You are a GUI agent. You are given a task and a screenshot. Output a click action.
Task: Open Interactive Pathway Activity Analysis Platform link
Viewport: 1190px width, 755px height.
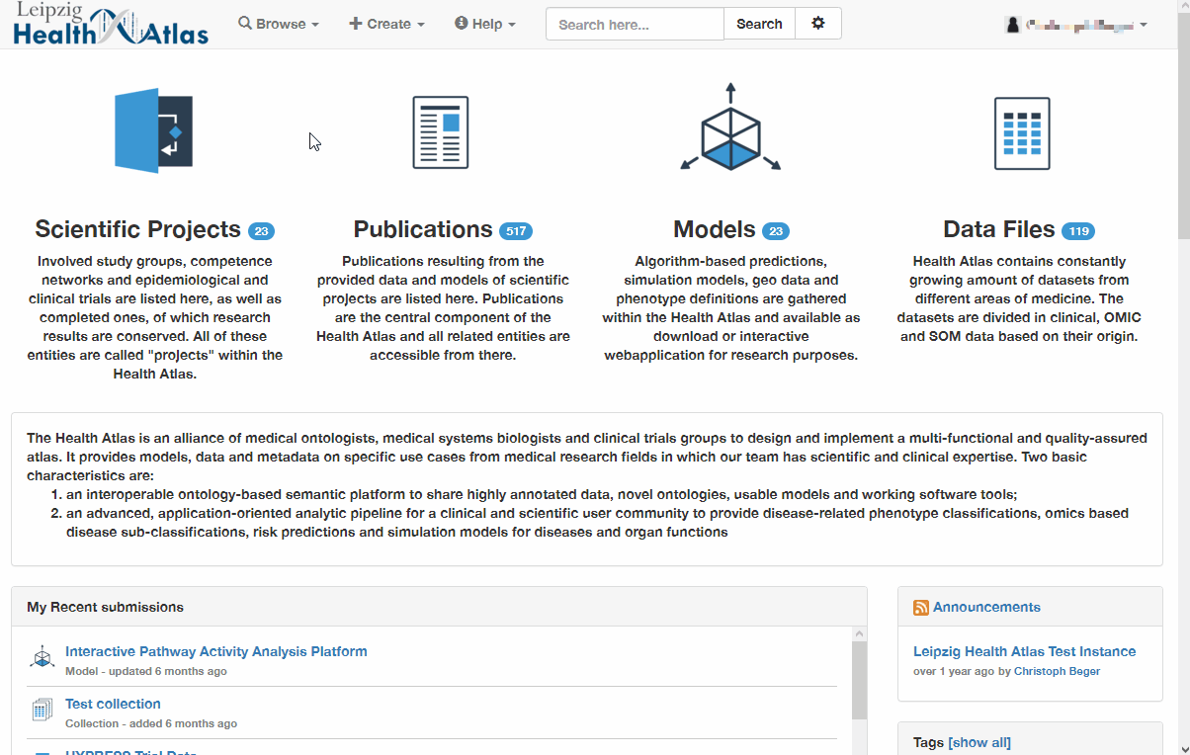(215, 651)
